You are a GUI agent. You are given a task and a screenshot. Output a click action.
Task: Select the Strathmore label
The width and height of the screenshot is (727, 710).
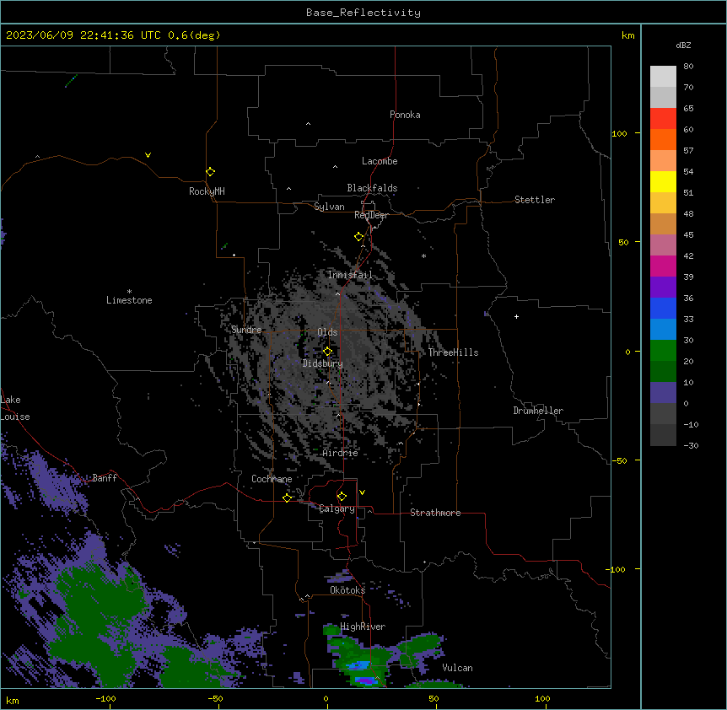435,513
